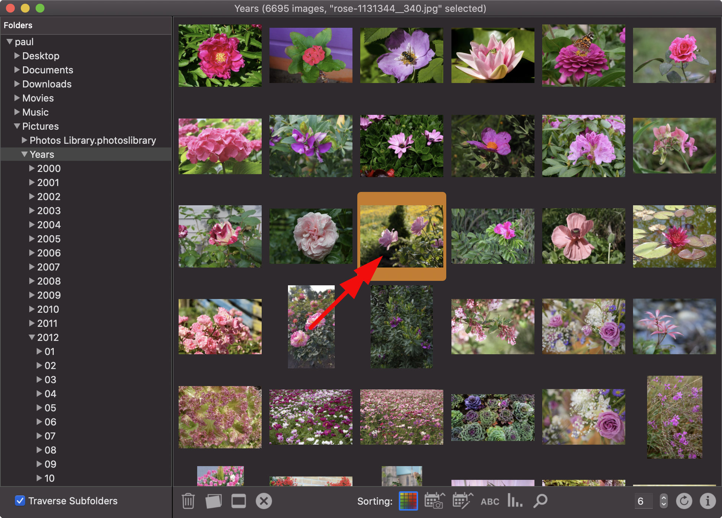
Task: Select the highlighted rose-1131344__340.jpg thumbnail
Action: point(401,235)
